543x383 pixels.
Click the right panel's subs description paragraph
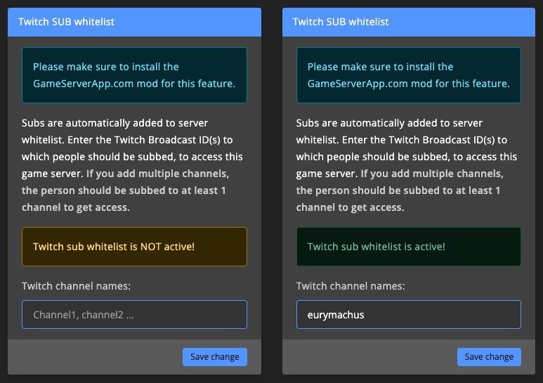(407, 165)
